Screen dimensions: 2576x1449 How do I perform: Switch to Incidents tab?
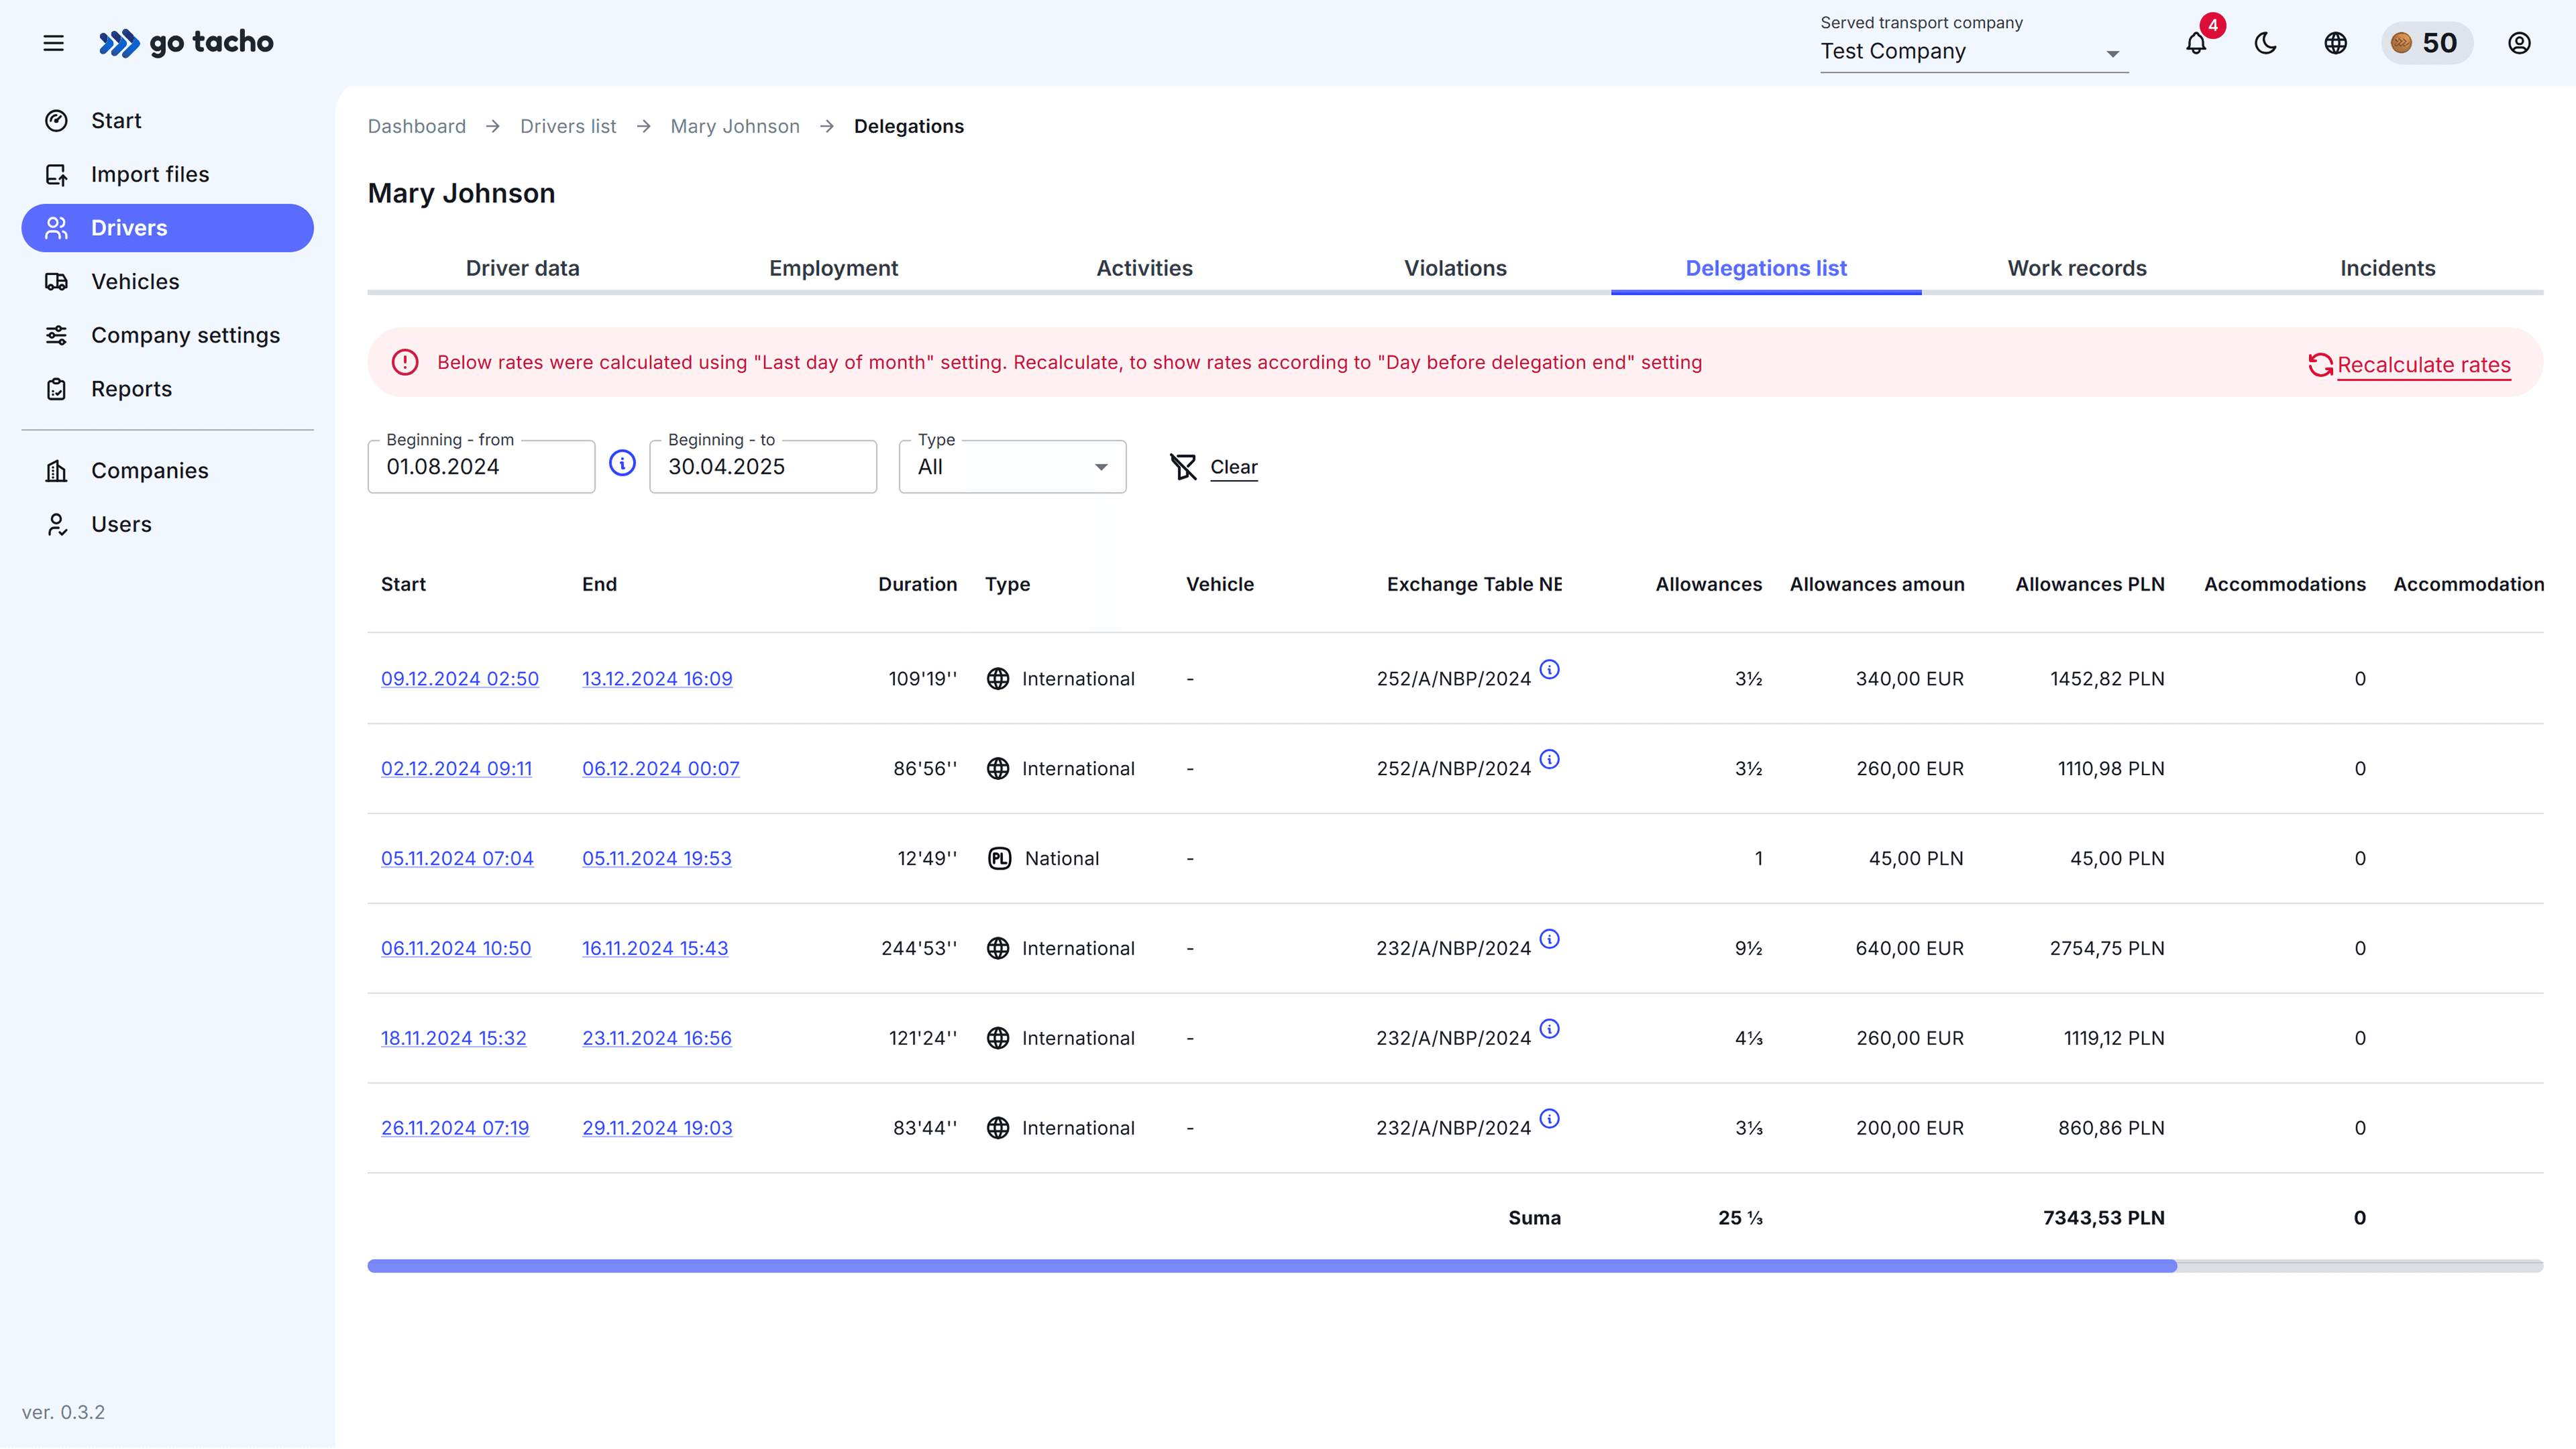tap(2388, 269)
